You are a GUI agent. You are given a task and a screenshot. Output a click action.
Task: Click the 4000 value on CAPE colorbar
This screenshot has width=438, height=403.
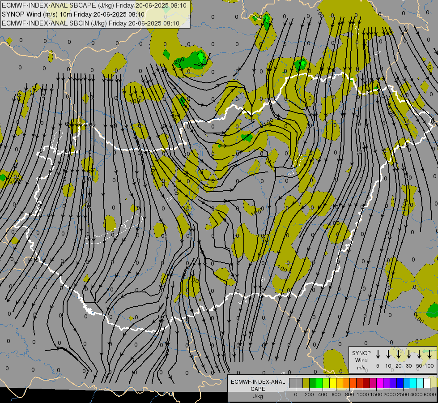coord(417,394)
